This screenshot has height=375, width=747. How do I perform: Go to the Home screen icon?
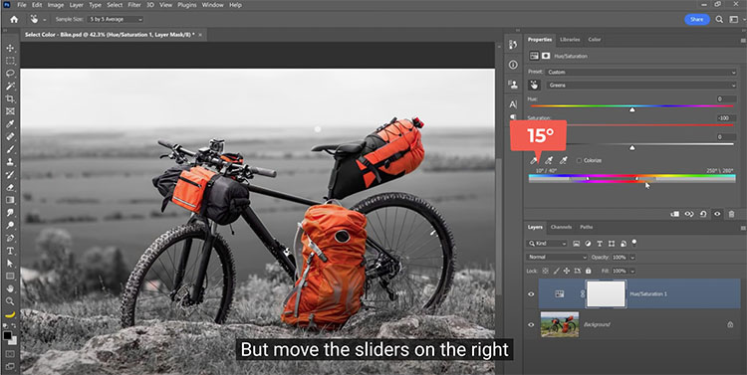click(x=14, y=20)
